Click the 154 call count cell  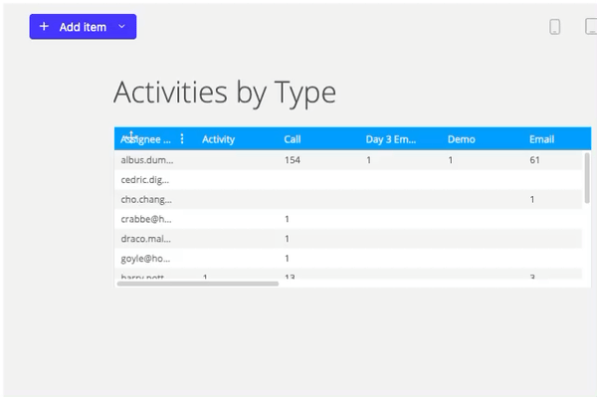[293, 160]
